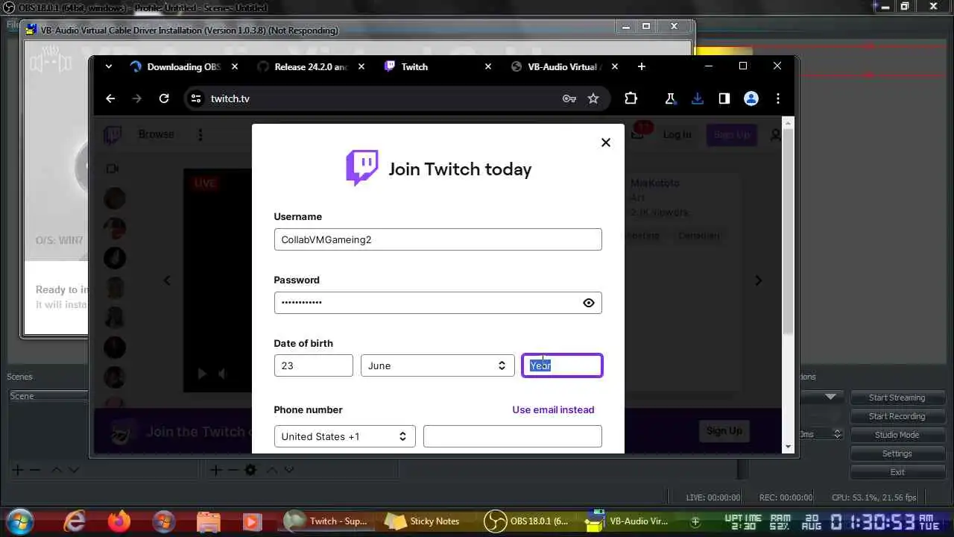The height and width of the screenshot is (537, 954).
Task: Open the Chrome Labs flask icon
Action: pos(670,98)
